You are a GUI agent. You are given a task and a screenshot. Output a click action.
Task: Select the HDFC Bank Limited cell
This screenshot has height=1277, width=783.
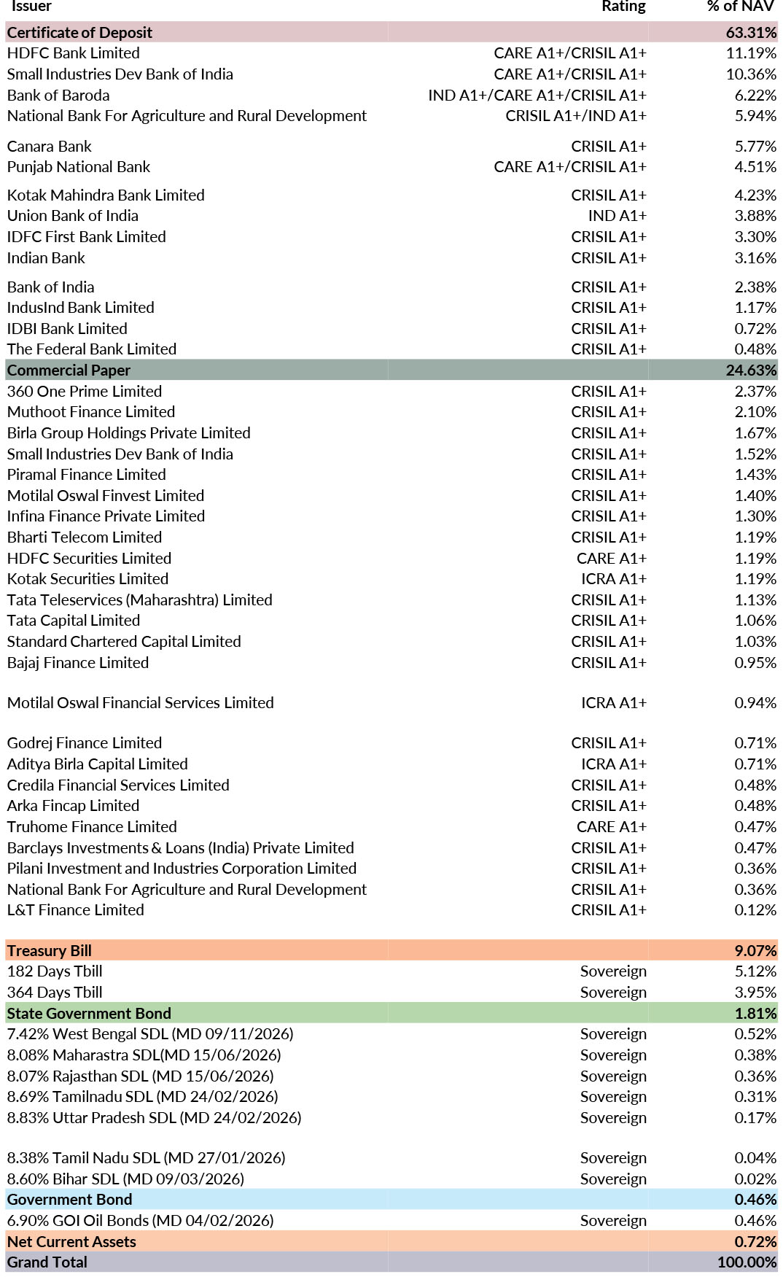74,53
